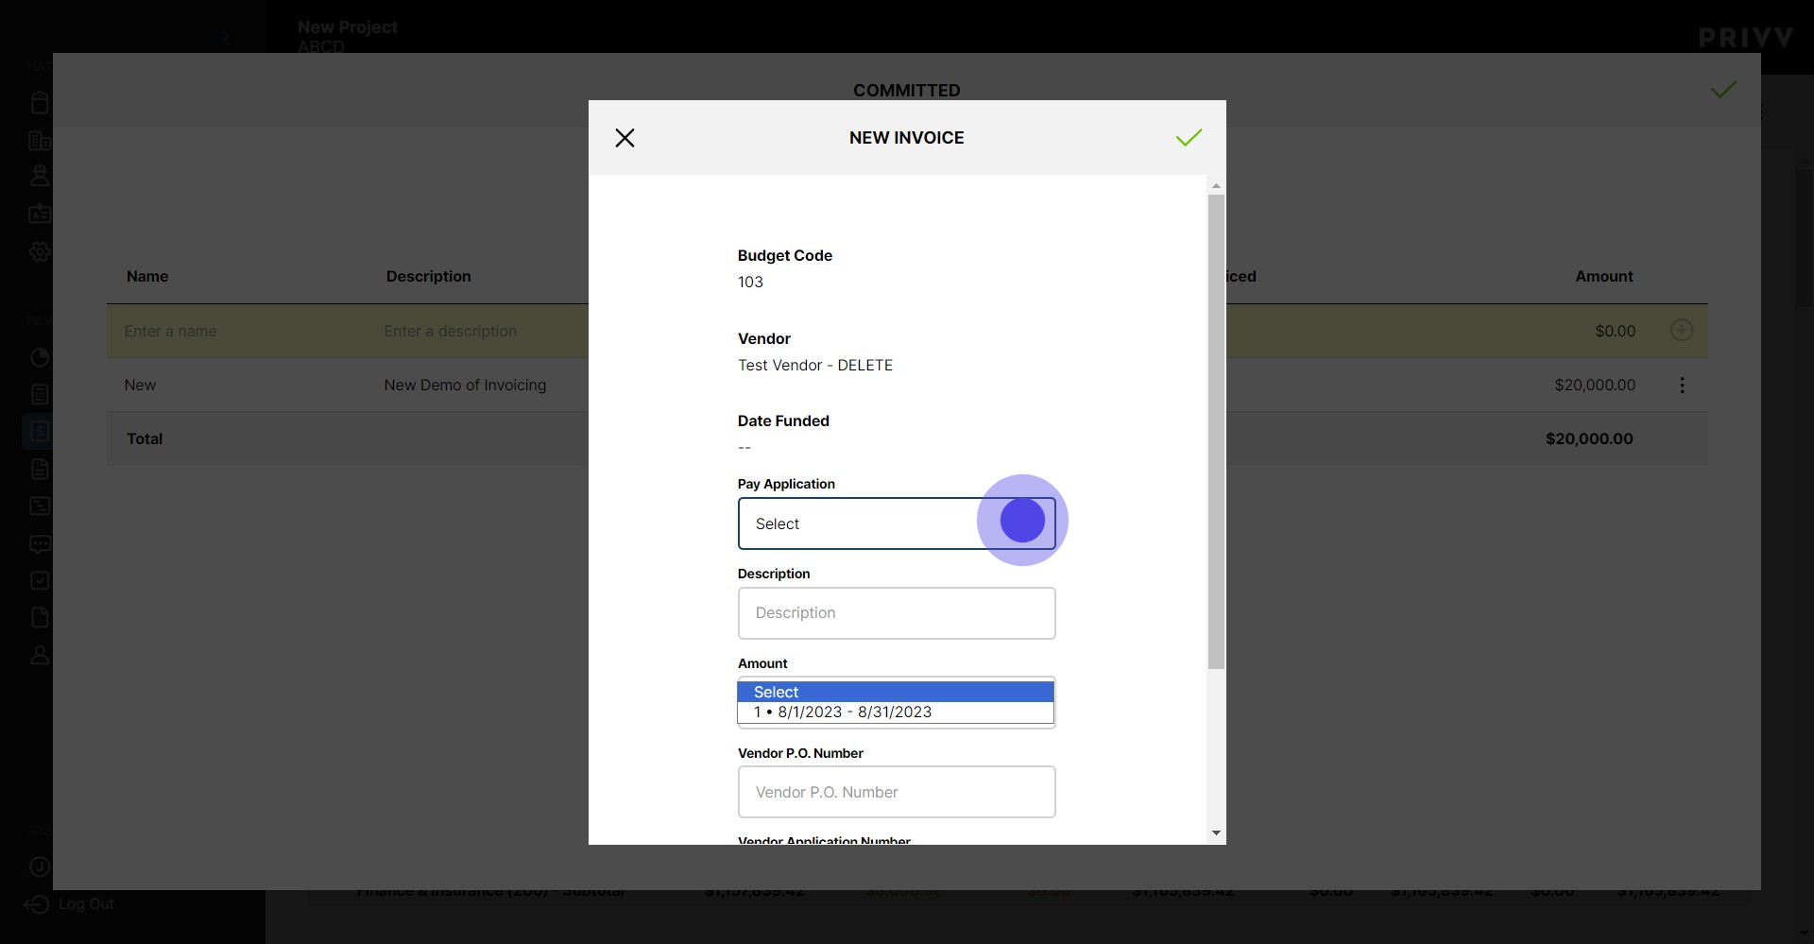Viewport: 1814px width, 944px height.
Task: Click the 'New Project' header title
Action: pyautogui.click(x=348, y=27)
